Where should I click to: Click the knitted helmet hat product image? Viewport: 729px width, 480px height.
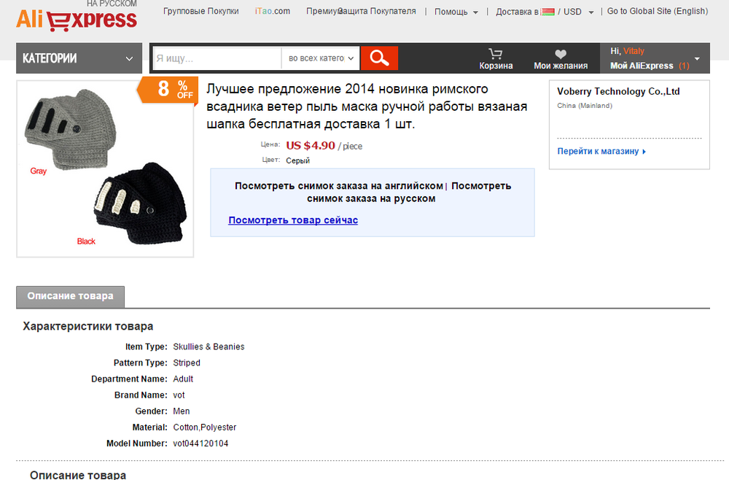pyautogui.click(x=105, y=169)
